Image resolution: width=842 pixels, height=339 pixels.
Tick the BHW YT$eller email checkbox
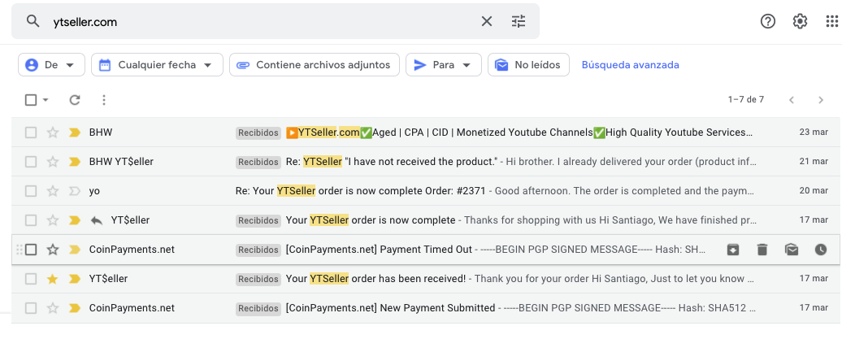[x=31, y=161]
